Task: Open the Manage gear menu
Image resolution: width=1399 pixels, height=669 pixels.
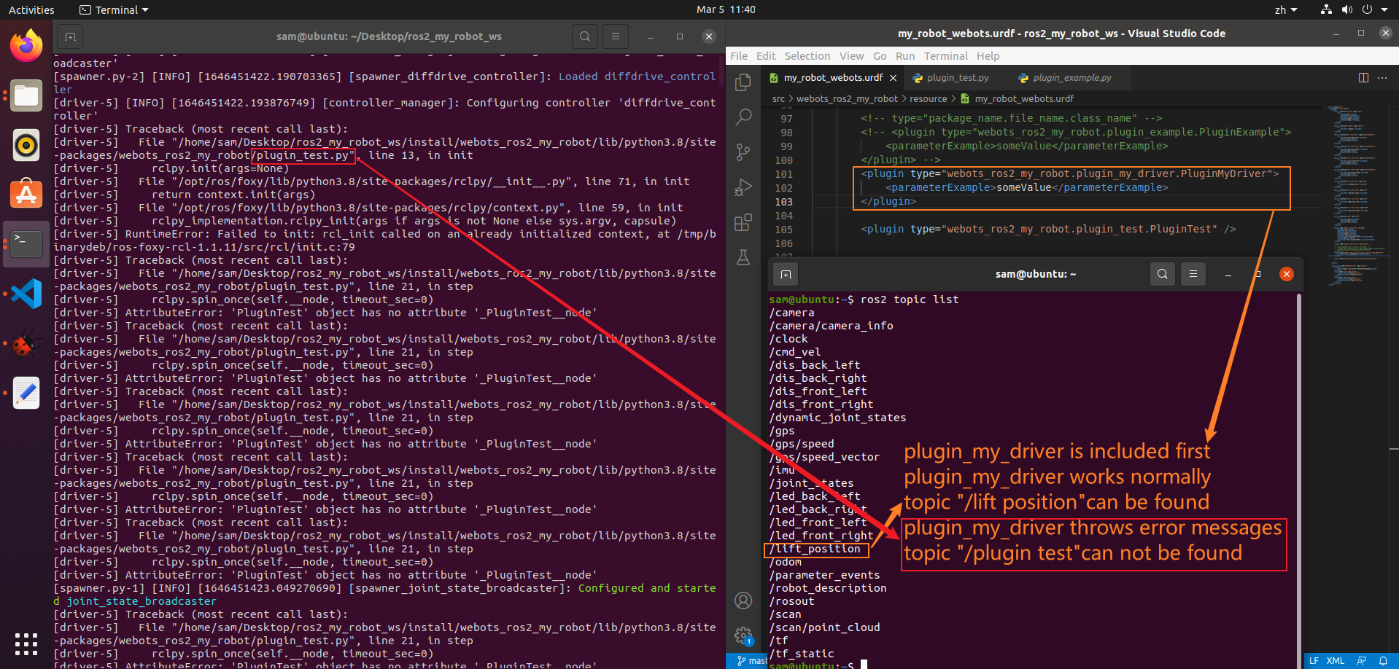Action: point(743,635)
